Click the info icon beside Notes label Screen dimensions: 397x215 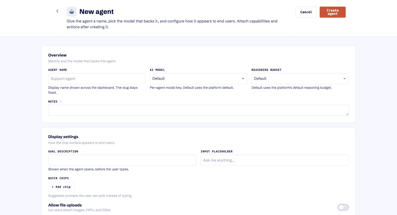(x=61, y=101)
